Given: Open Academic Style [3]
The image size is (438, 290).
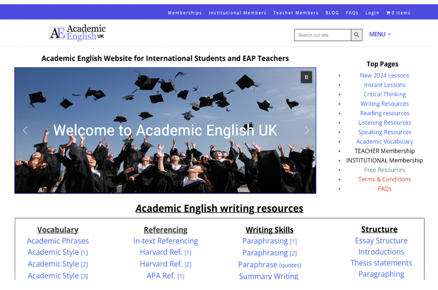Looking at the screenshot, I should (58, 276).
